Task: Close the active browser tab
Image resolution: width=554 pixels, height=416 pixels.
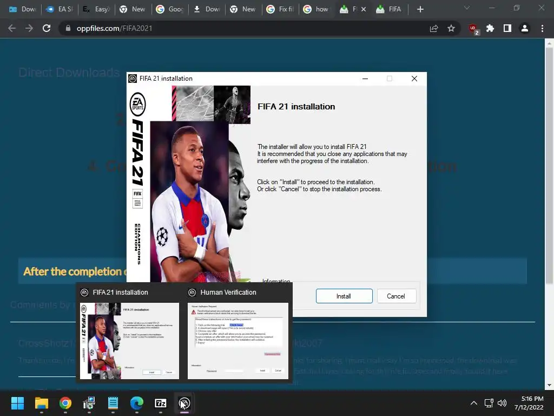Action: point(364,9)
